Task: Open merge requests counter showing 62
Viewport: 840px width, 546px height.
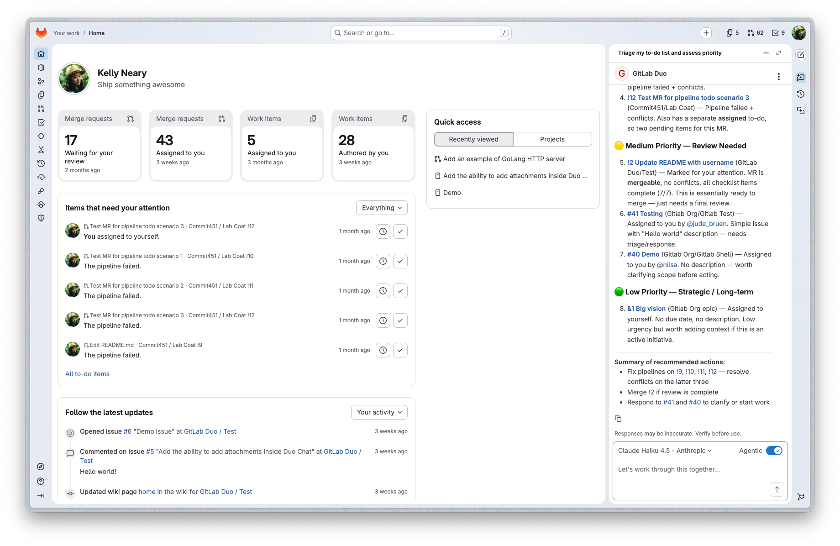Action: [756, 33]
